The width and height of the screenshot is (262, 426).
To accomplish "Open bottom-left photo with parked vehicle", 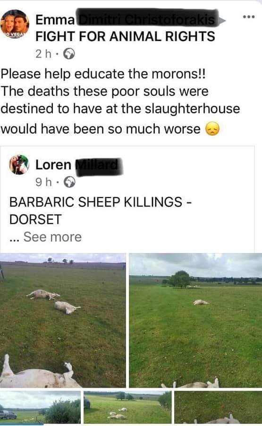I will click(40, 407).
